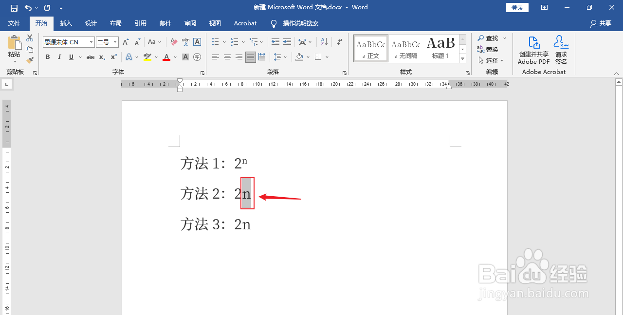623x315 pixels.
Task: Click the sort icon in paragraph group
Action: 324,42
